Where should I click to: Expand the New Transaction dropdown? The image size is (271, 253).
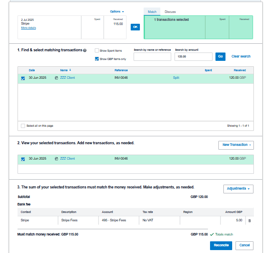pyautogui.click(x=236, y=145)
